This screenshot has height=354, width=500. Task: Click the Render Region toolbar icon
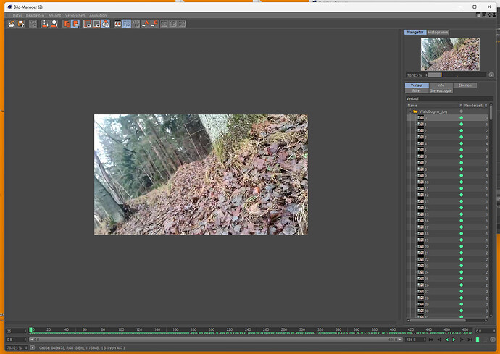[45, 24]
